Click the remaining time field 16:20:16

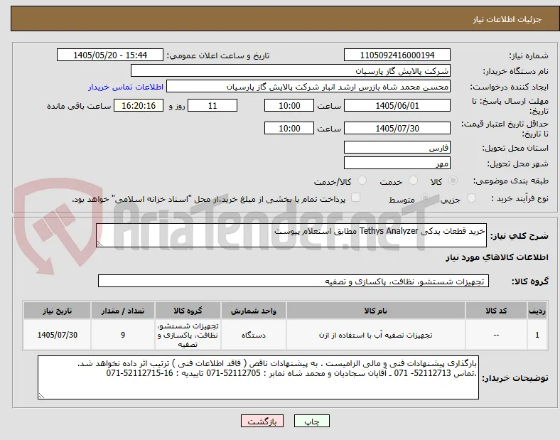point(139,106)
